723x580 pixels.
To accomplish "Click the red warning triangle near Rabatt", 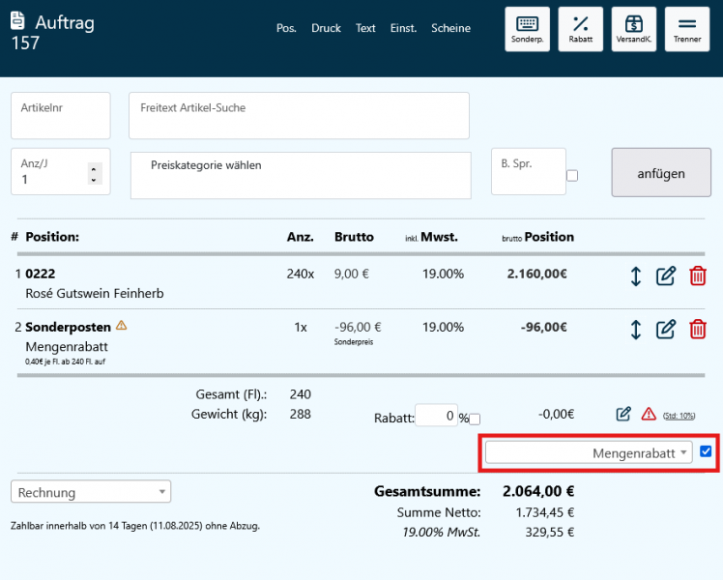I will click(649, 415).
